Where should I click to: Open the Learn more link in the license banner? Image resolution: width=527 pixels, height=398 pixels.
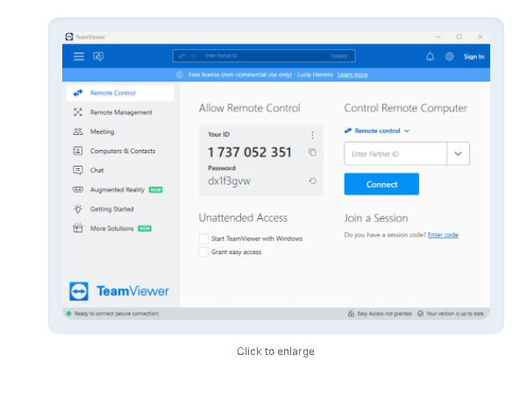(x=353, y=75)
